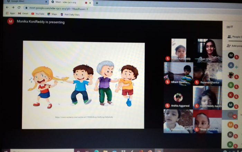The height and width of the screenshot is (152, 242).
Task: Click muted mic icon beside black M avatar
Action: click(x=236, y=57)
